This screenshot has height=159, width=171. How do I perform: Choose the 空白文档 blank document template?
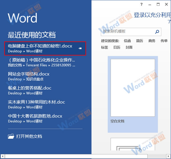click(133, 94)
